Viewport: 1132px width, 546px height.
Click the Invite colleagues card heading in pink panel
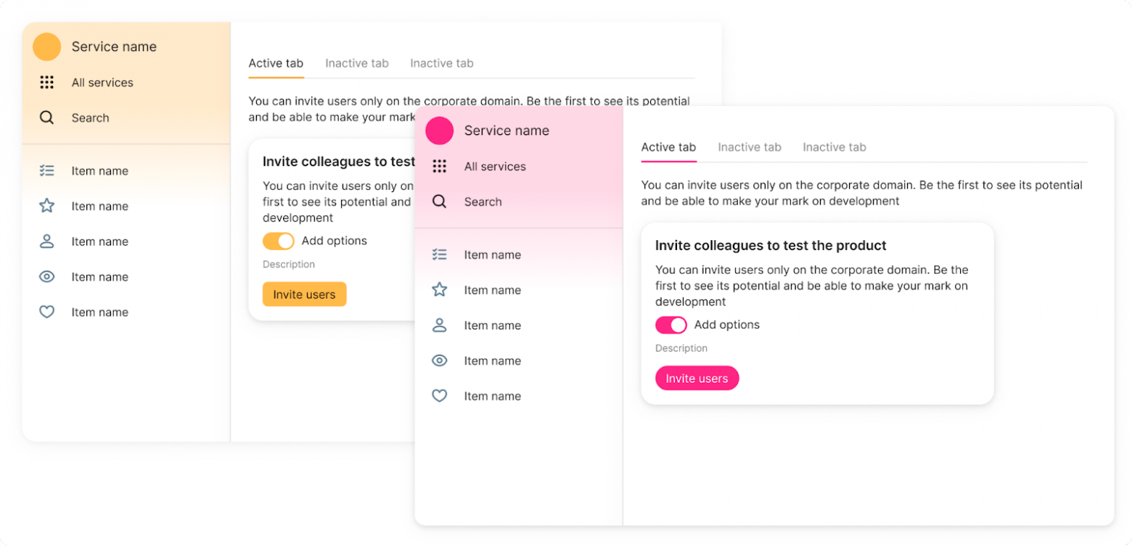coord(771,246)
